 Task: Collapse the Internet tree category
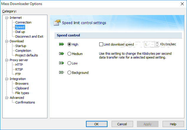point(7,18)
